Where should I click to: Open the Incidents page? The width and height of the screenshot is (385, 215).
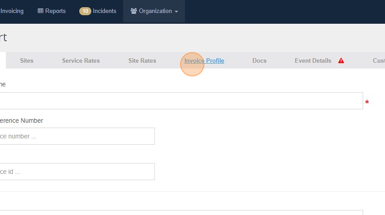point(104,11)
